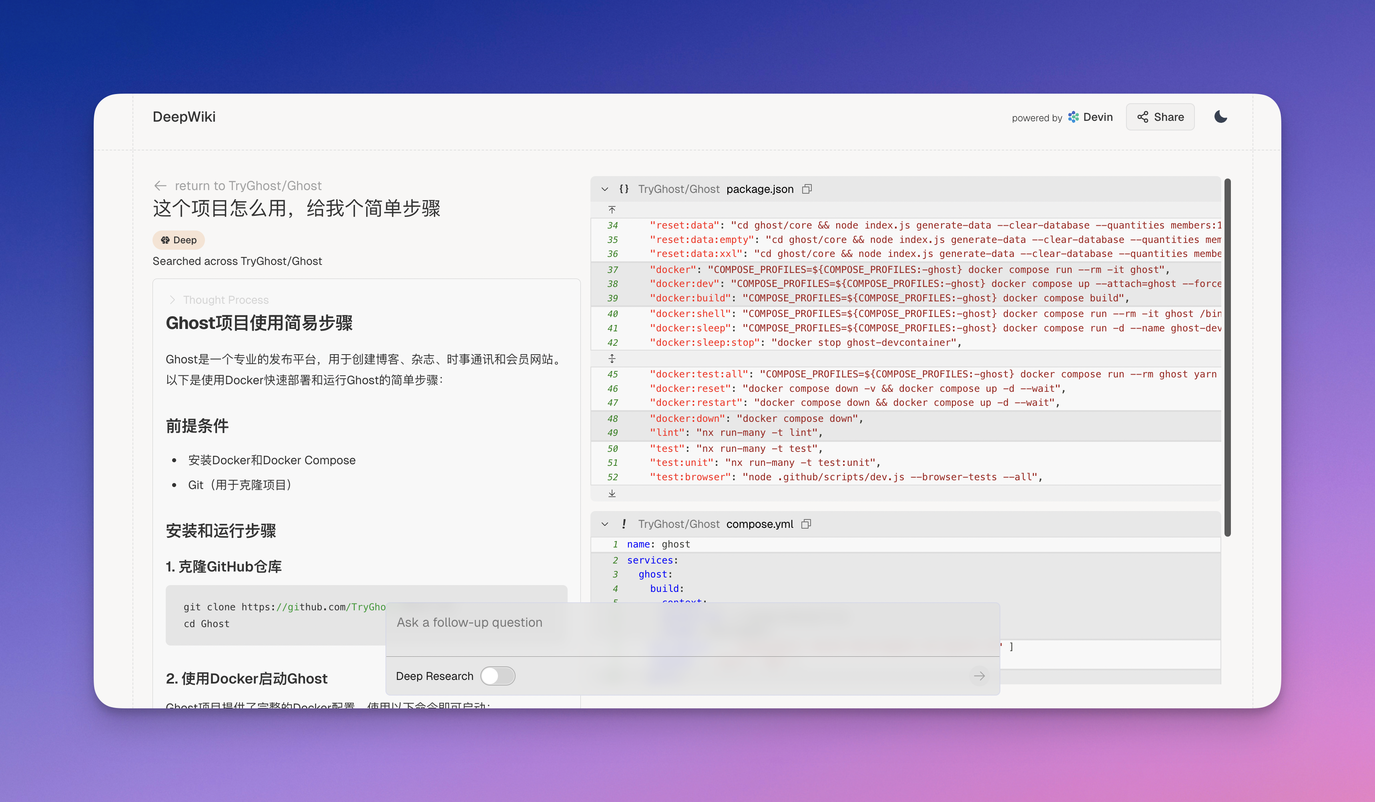Toggle dark mode moon icon
Screen dimensions: 1375x802
pyautogui.click(x=1220, y=117)
